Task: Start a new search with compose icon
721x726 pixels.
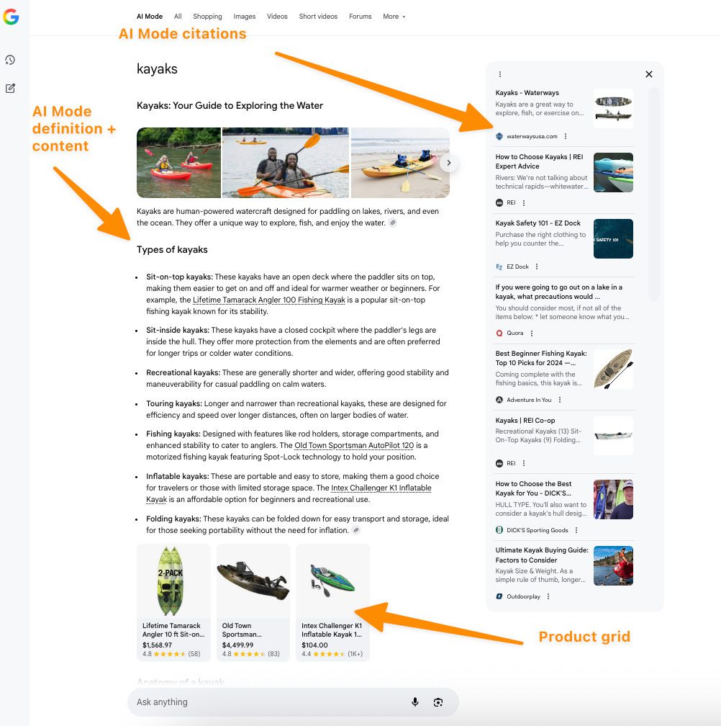Action: click(10, 88)
